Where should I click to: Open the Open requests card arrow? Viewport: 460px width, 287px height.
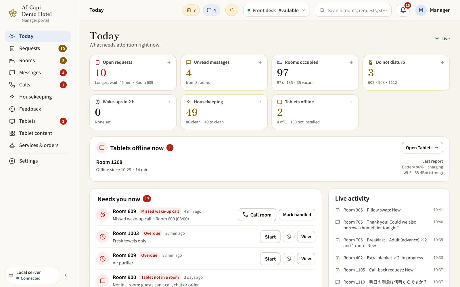(x=169, y=62)
